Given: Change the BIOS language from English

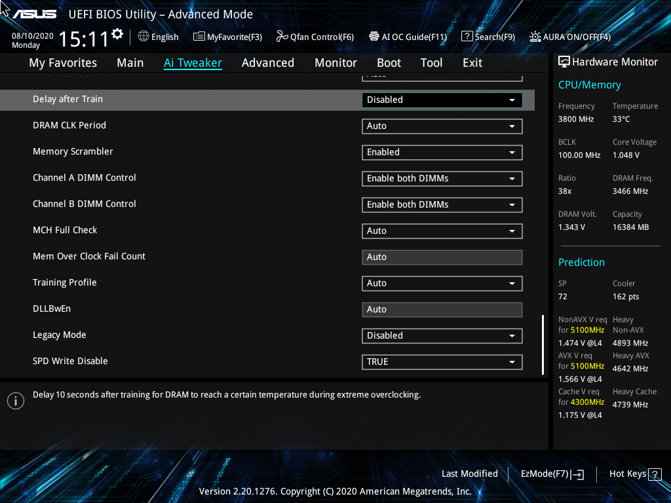Looking at the screenshot, I should click(x=158, y=37).
